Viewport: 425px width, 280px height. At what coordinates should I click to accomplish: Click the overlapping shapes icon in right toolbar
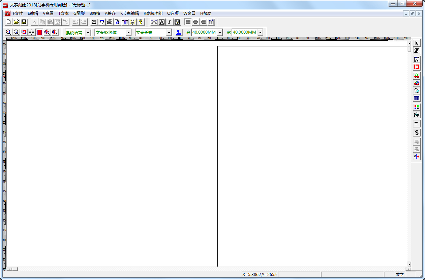coord(417,91)
